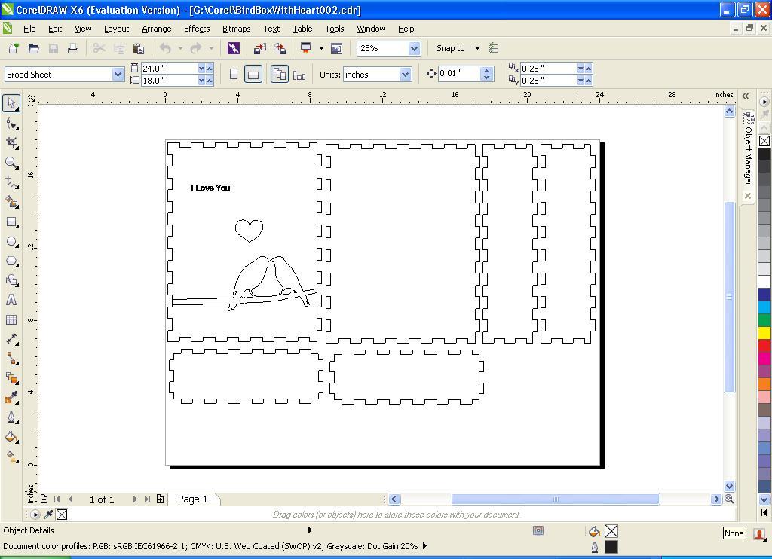Print the BirdBoxWithHeart002 document
Image resolution: width=772 pixels, height=559 pixels.
72,48
